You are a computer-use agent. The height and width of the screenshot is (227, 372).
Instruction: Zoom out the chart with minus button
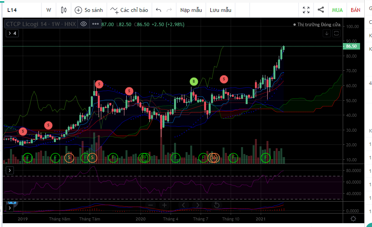(x=151, y=205)
